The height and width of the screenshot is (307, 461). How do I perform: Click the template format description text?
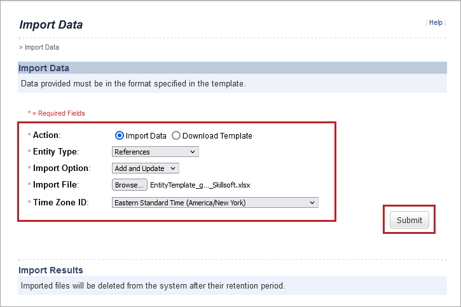tap(133, 83)
